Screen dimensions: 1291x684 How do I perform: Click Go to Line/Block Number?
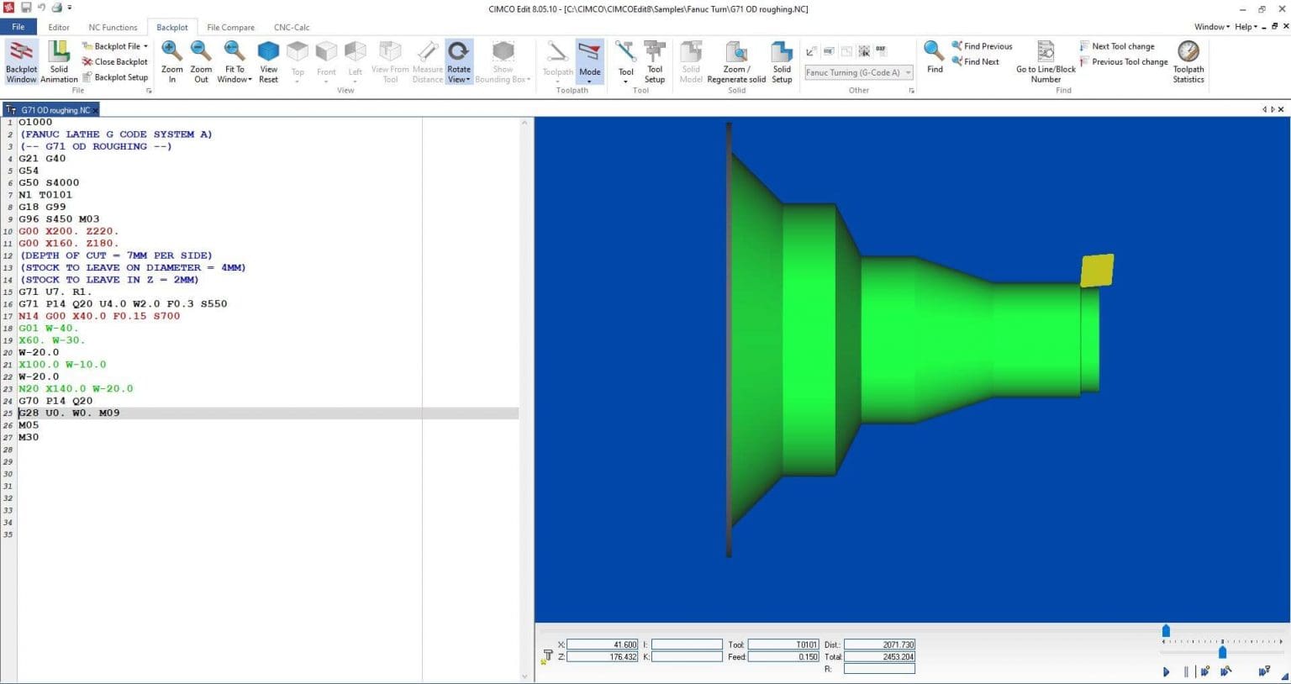[x=1045, y=61]
